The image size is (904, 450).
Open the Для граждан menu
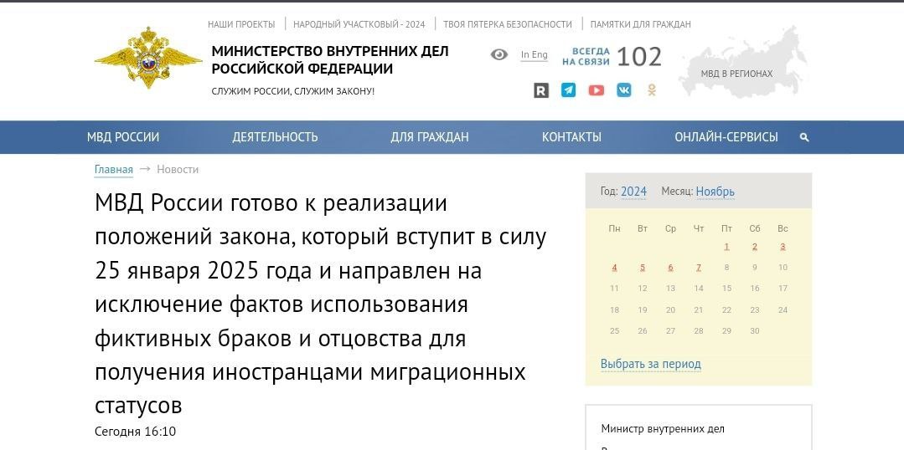click(x=429, y=137)
